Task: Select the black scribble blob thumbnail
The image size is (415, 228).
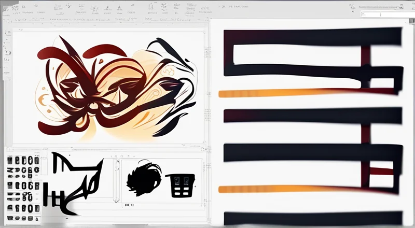Action: pos(142,179)
